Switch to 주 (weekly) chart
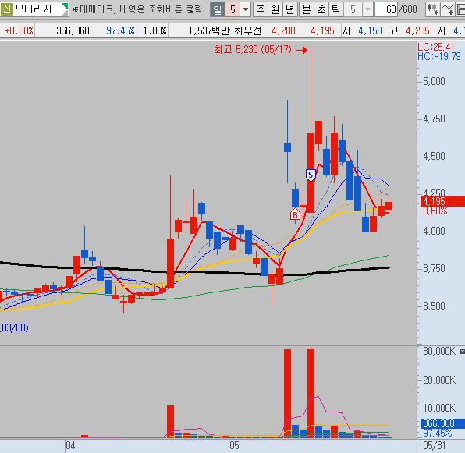The width and height of the screenshot is (465, 453). (261, 10)
